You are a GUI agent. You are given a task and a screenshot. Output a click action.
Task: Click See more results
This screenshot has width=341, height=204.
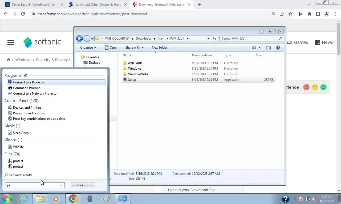21,175
